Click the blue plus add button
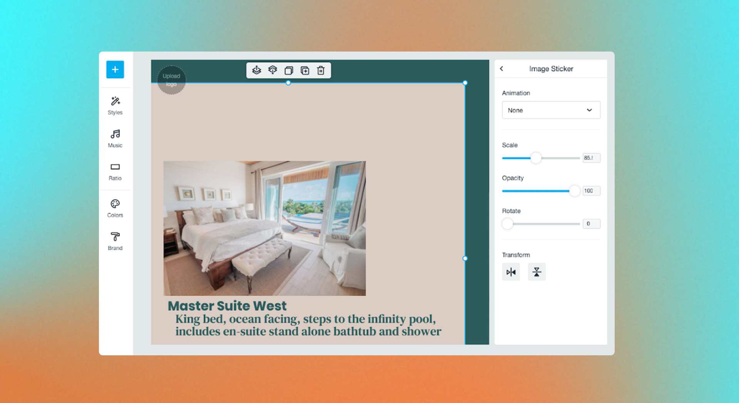This screenshot has width=739, height=403. pyautogui.click(x=115, y=70)
